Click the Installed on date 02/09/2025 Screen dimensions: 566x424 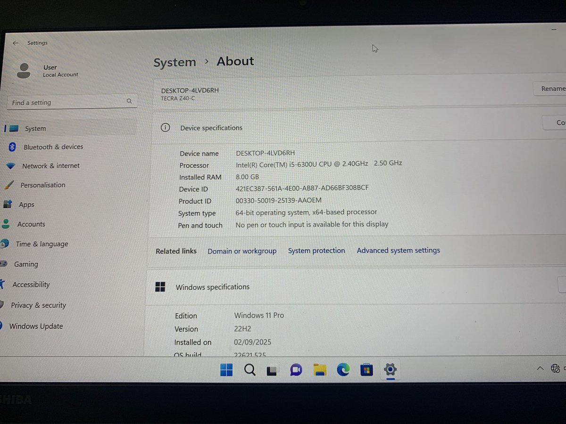[x=252, y=342]
